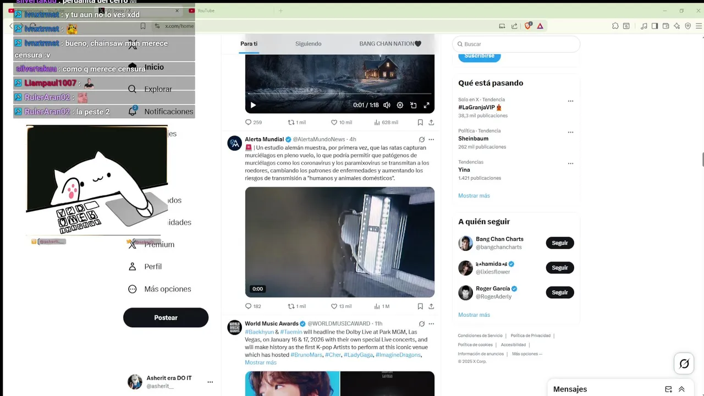
Task: View analytics showing 628 mil views
Action: tap(386, 122)
